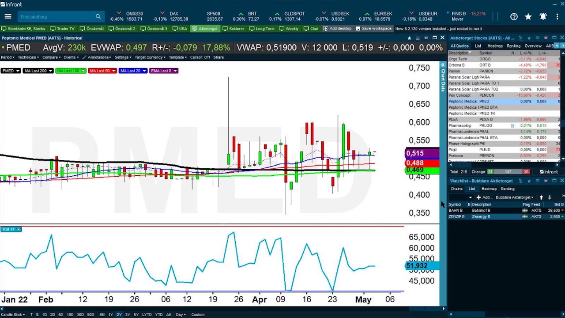This screenshot has height=318, width=565.
Task: Open the Template dropdown
Action: pyautogui.click(x=178, y=57)
